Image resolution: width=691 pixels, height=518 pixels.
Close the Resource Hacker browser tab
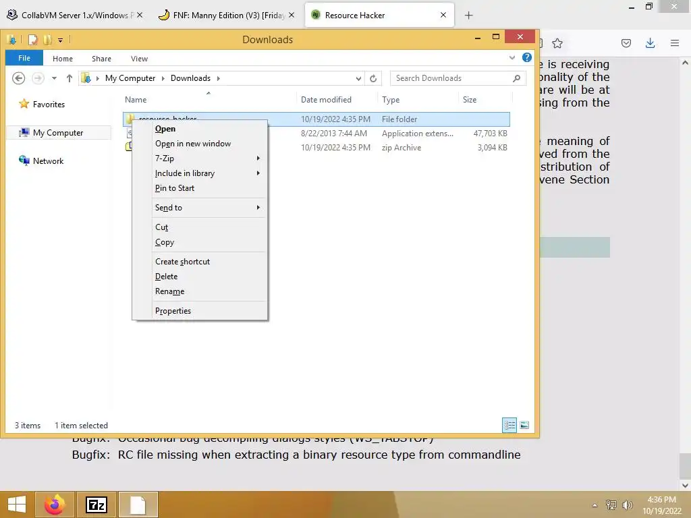pos(443,15)
